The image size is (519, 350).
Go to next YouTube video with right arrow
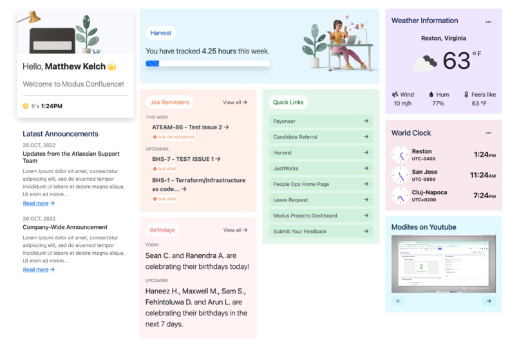click(489, 301)
